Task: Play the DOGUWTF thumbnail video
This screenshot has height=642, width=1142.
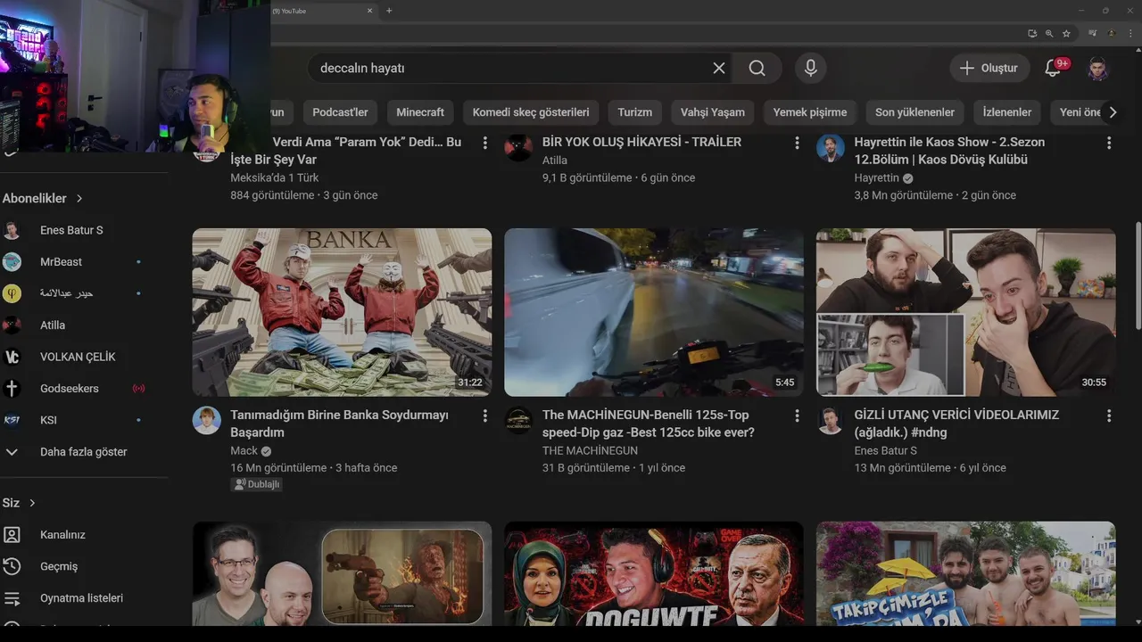Action: (654, 573)
